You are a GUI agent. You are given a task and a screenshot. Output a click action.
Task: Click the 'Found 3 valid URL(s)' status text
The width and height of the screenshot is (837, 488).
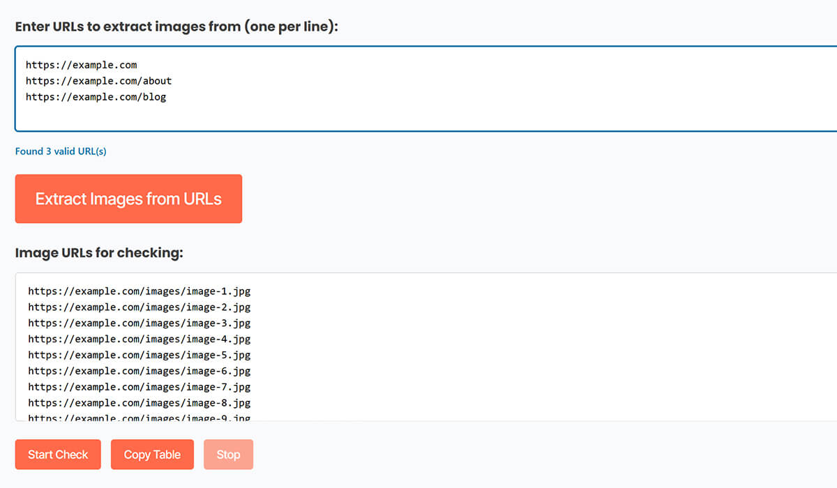pos(61,151)
